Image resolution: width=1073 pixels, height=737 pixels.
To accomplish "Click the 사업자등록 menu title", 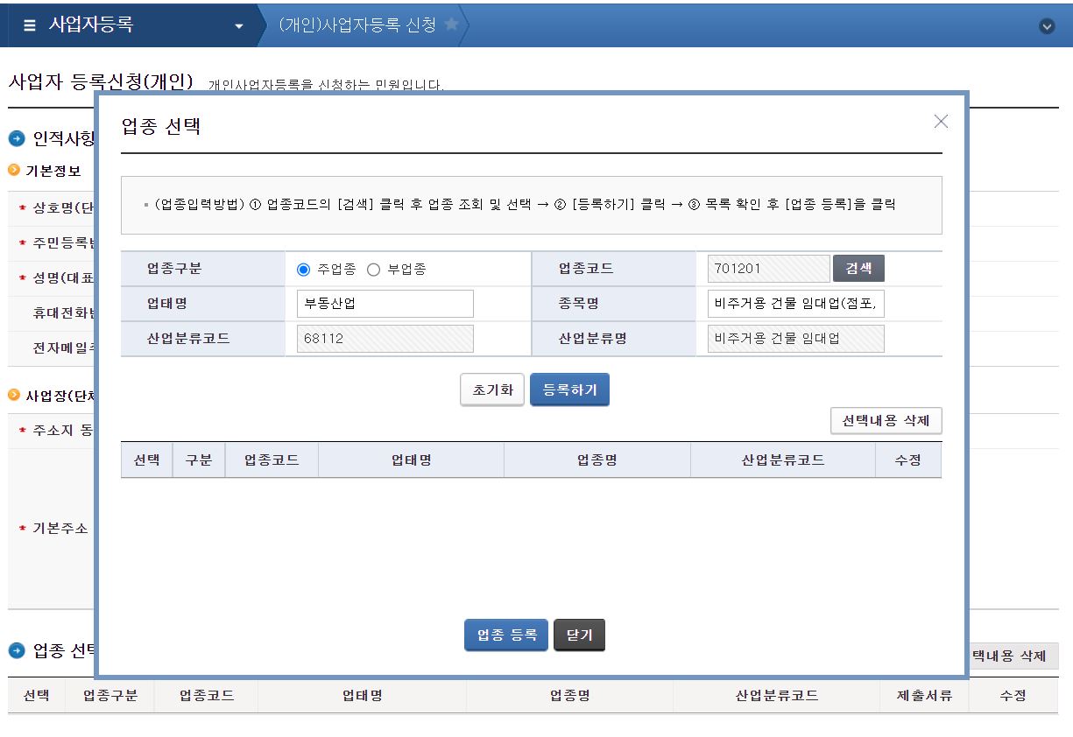I will point(91,25).
